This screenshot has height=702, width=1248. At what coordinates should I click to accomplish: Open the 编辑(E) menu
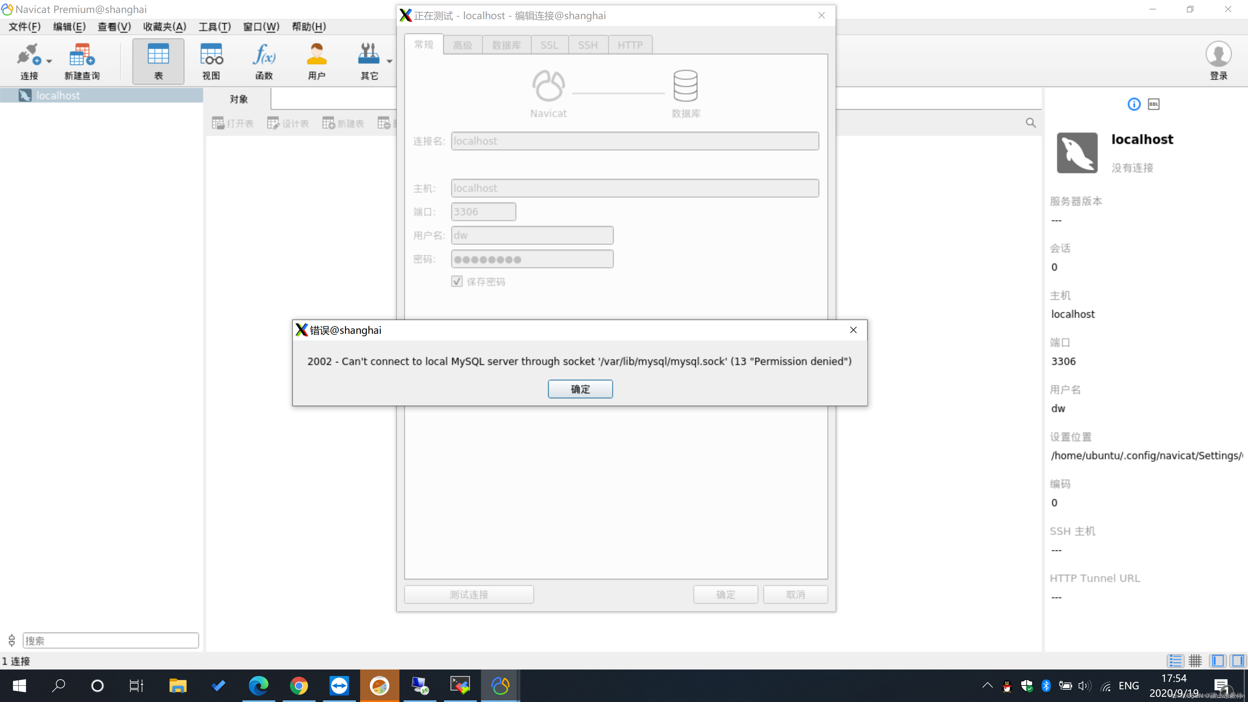[69, 27]
